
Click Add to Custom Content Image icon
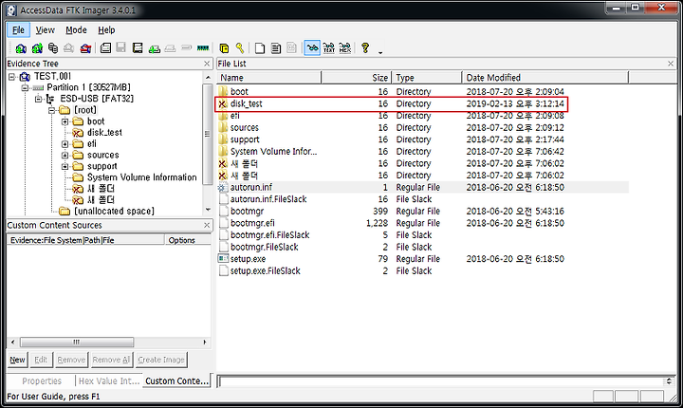click(155, 48)
